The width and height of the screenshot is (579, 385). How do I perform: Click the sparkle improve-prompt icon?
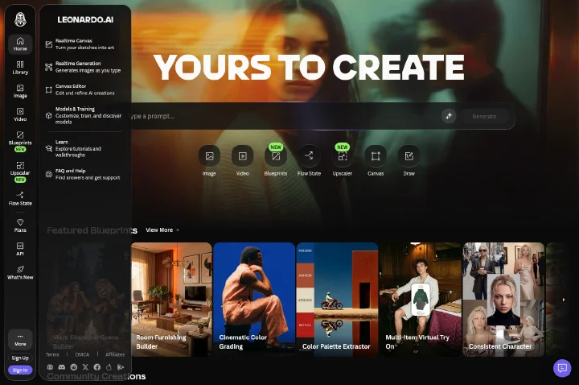point(449,116)
